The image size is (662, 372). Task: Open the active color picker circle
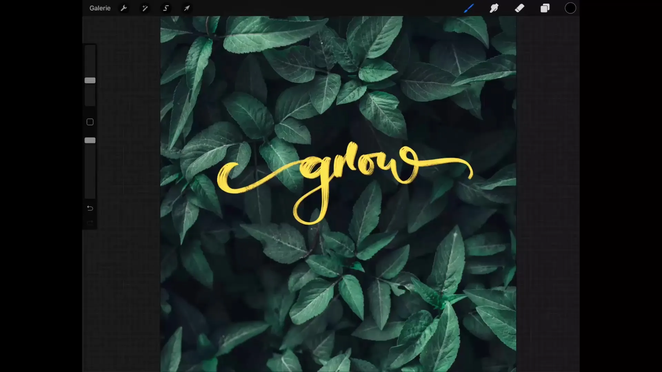point(570,8)
